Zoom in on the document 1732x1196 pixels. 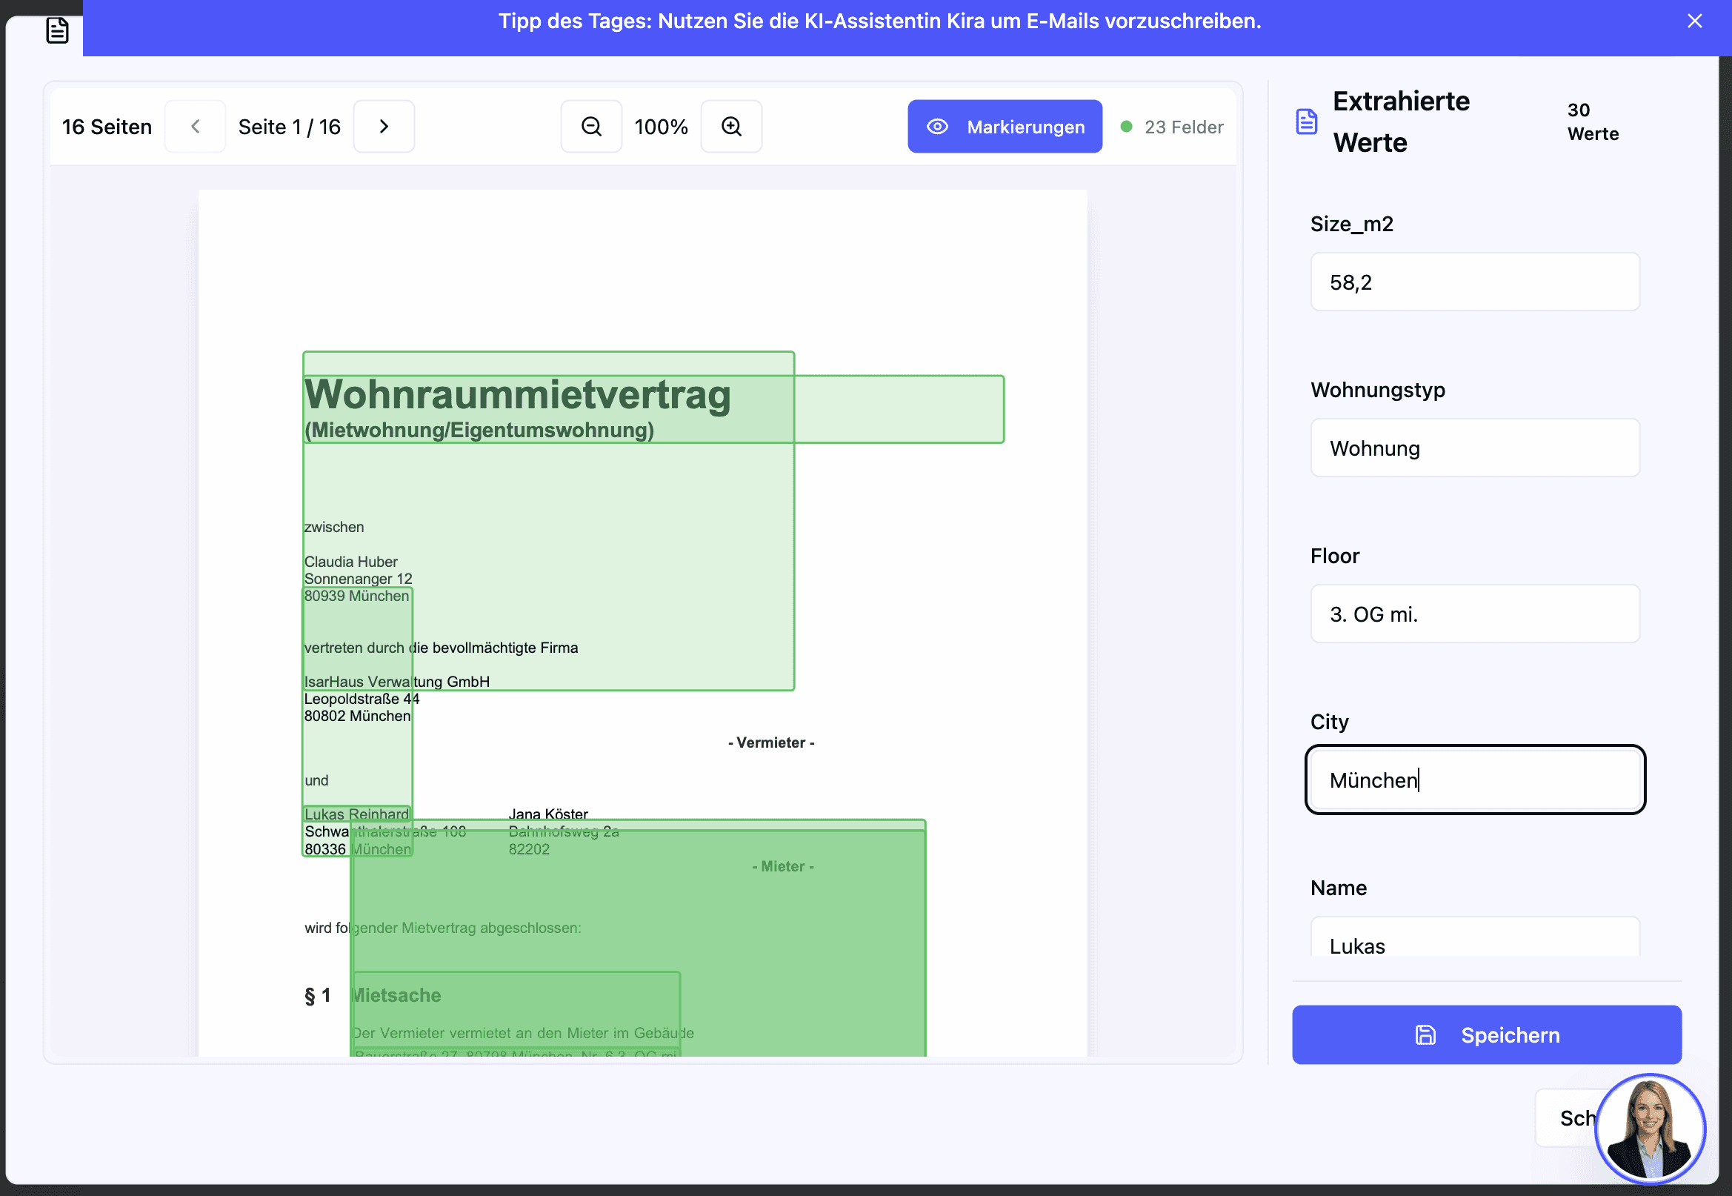[x=731, y=127]
